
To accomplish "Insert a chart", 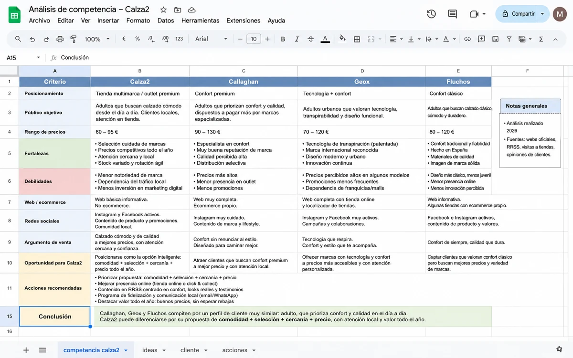I will [495, 39].
